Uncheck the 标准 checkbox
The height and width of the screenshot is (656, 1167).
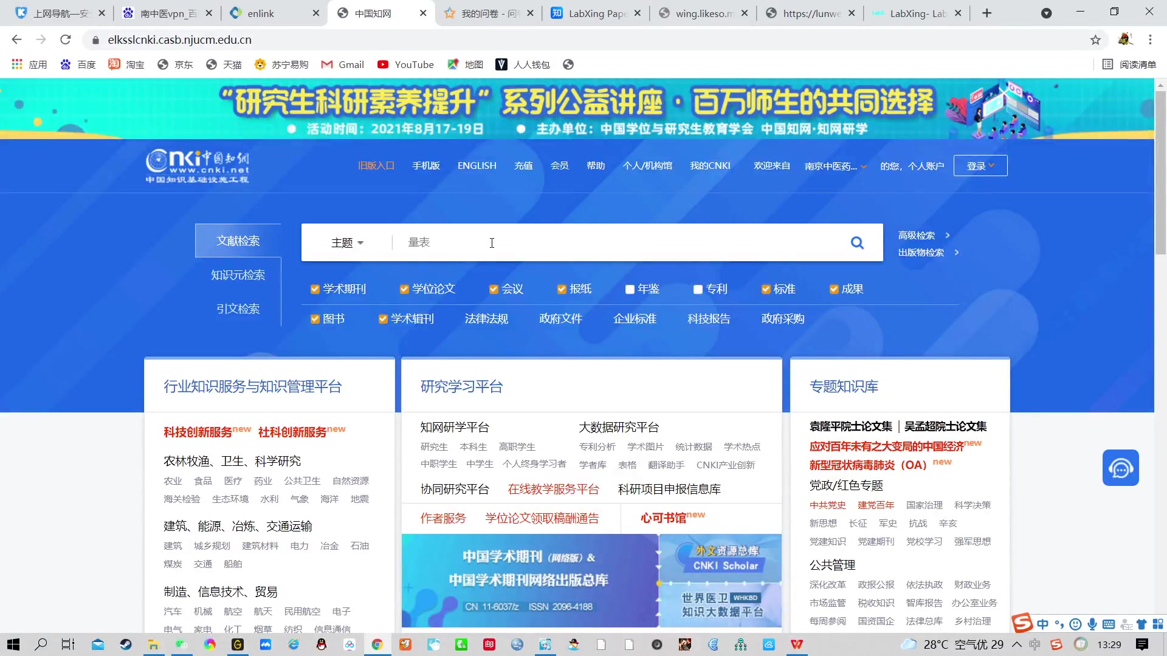(x=766, y=289)
